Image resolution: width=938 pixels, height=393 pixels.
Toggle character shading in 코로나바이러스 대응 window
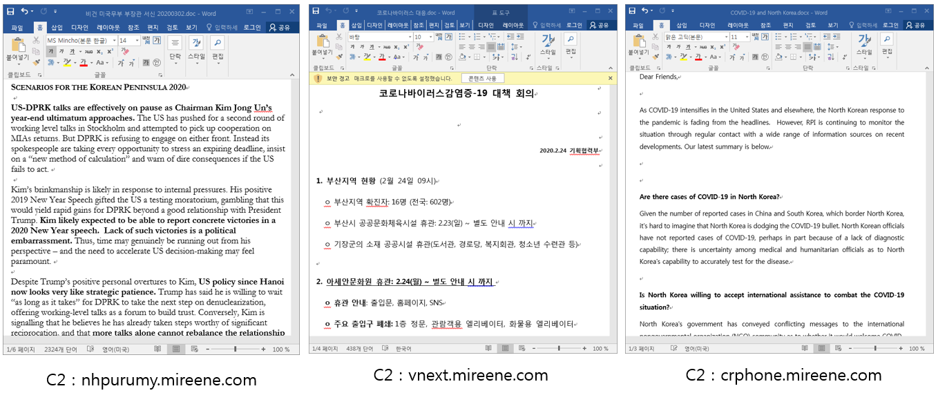(x=439, y=57)
